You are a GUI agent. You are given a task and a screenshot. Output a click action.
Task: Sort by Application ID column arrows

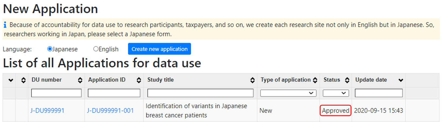coord(139,80)
